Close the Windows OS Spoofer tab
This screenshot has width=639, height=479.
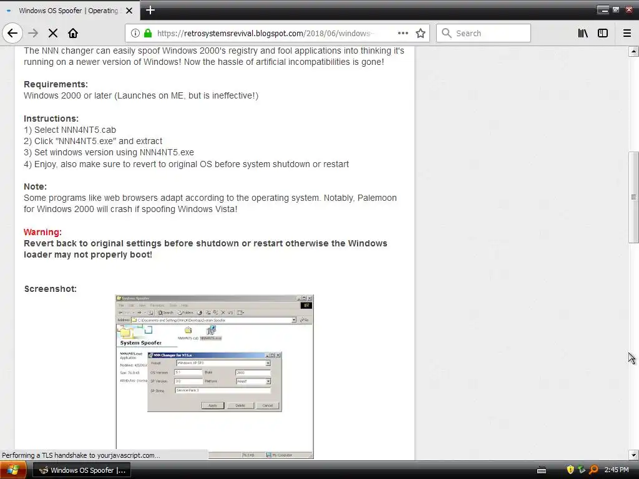click(129, 11)
